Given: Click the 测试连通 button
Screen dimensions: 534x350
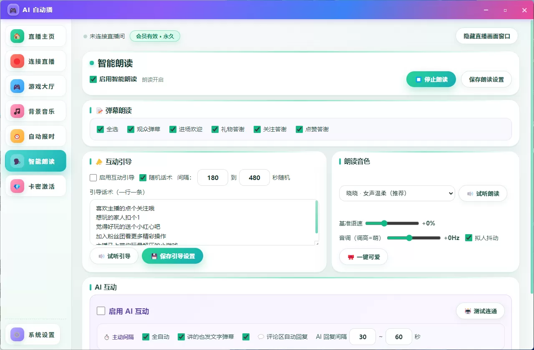Looking at the screenshot, I should (x=480, y=311).
